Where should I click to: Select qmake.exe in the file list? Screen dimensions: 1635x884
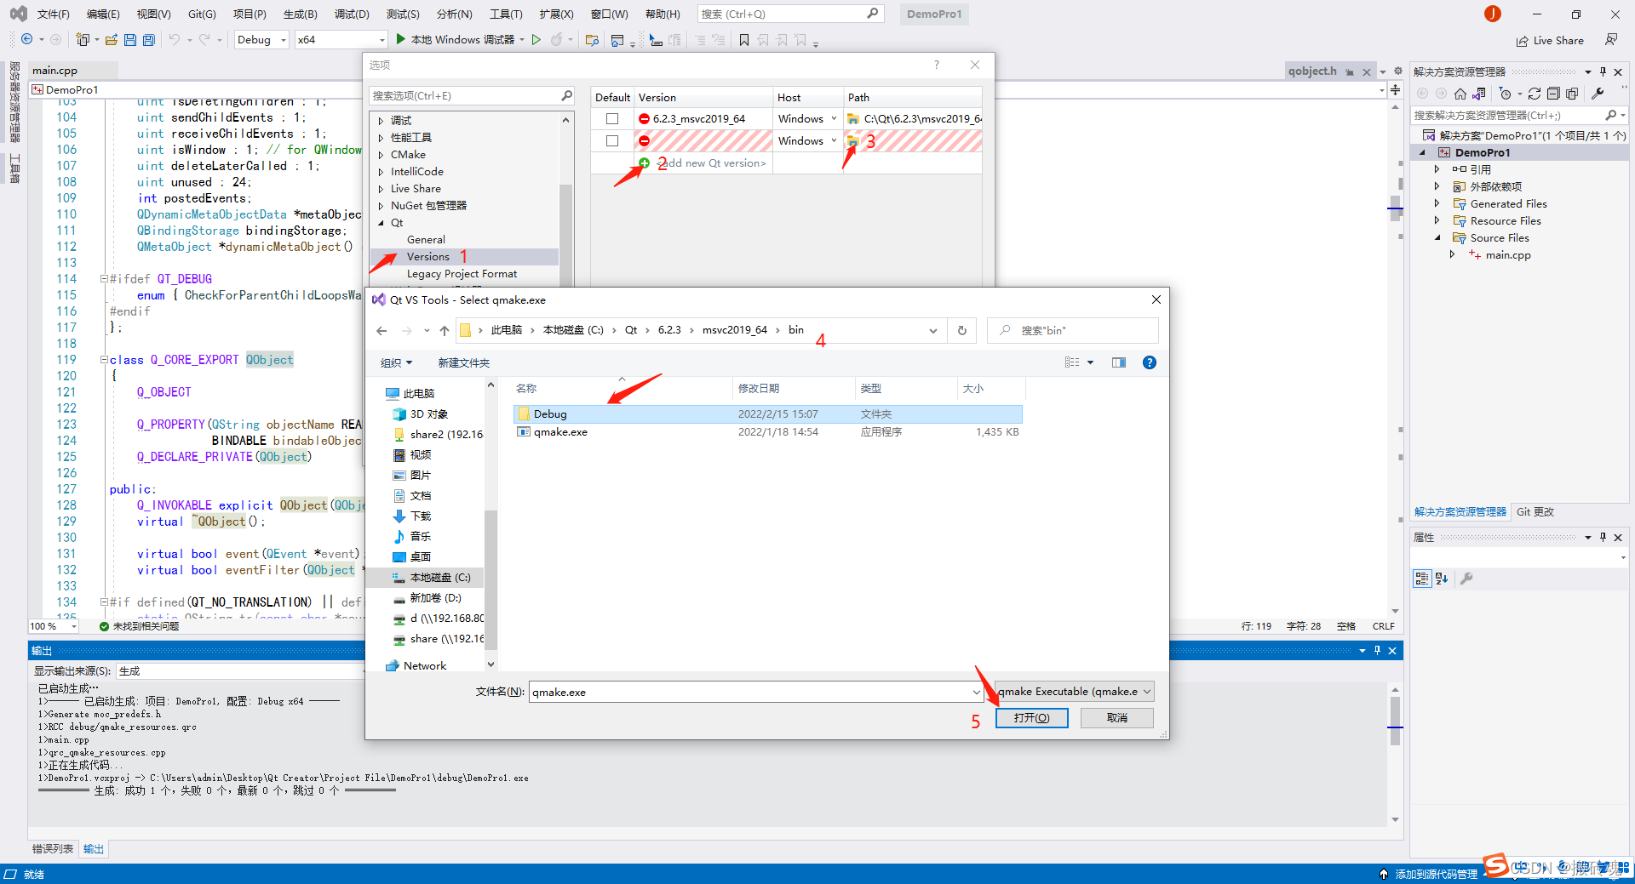point(768,432)
